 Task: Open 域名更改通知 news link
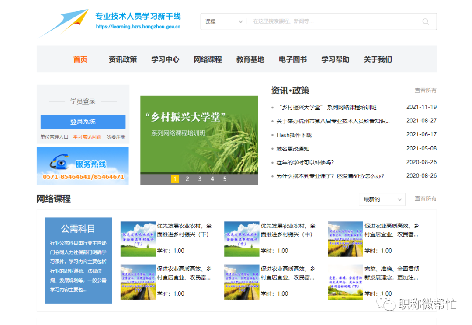click(x=293, y=149)
